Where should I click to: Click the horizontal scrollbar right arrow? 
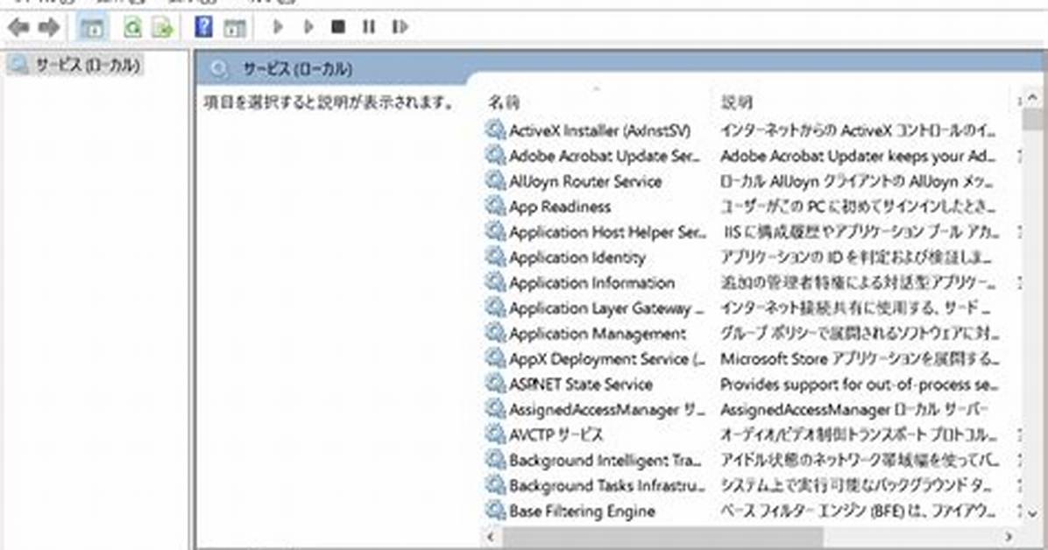tap(1008, 537)
